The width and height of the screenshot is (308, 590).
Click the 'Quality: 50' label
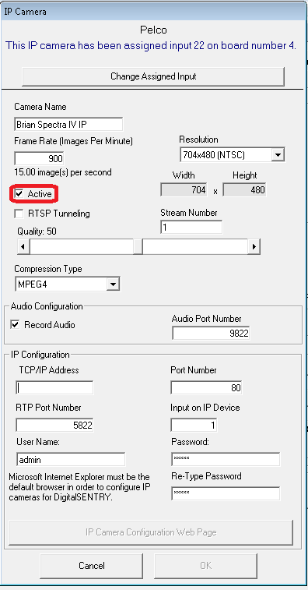(37, 231)
